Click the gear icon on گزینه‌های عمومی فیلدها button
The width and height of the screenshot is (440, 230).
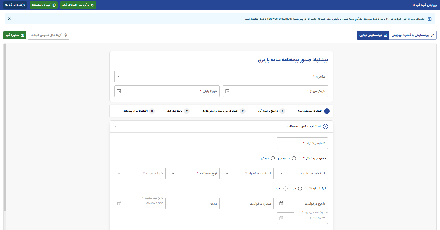pyautogui.click(x=65, y=35)
